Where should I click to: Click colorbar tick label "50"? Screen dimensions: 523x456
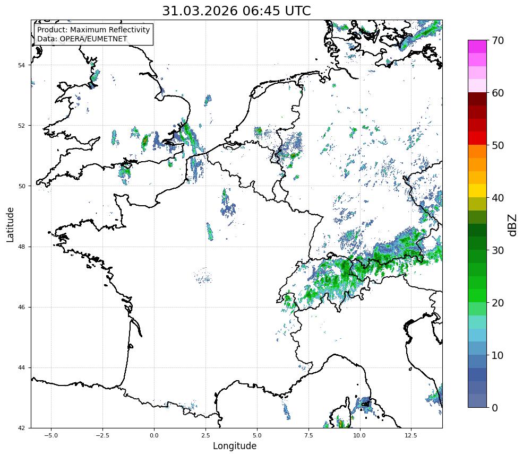498,146
